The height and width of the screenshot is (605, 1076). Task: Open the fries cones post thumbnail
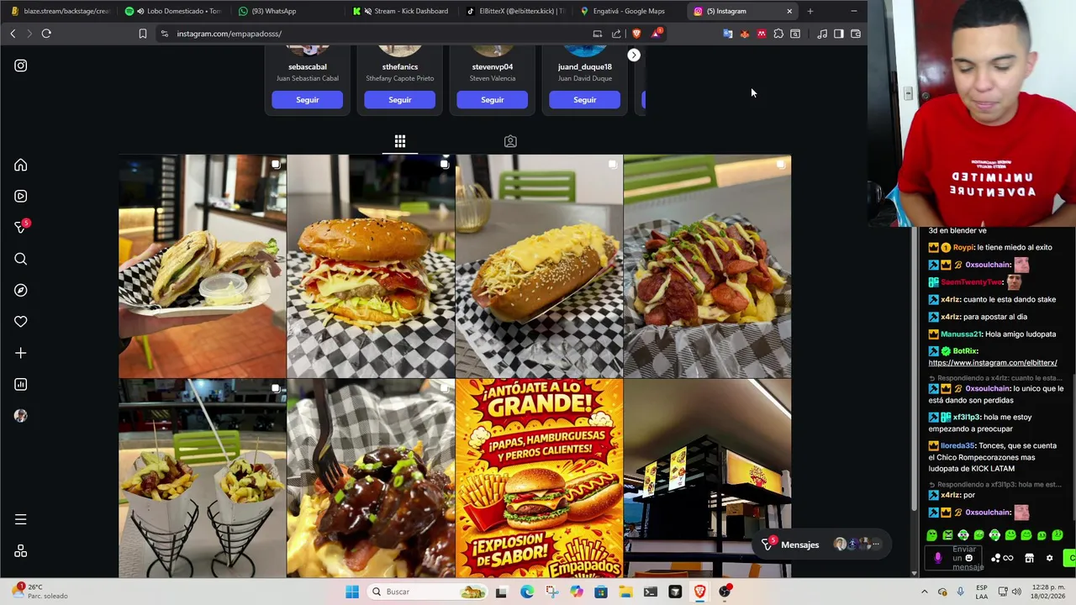[203, 479]
